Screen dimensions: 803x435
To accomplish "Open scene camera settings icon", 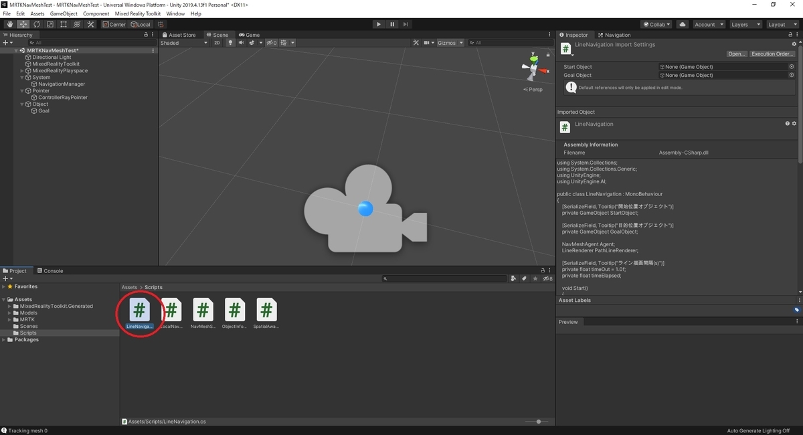I will (428, 43).
